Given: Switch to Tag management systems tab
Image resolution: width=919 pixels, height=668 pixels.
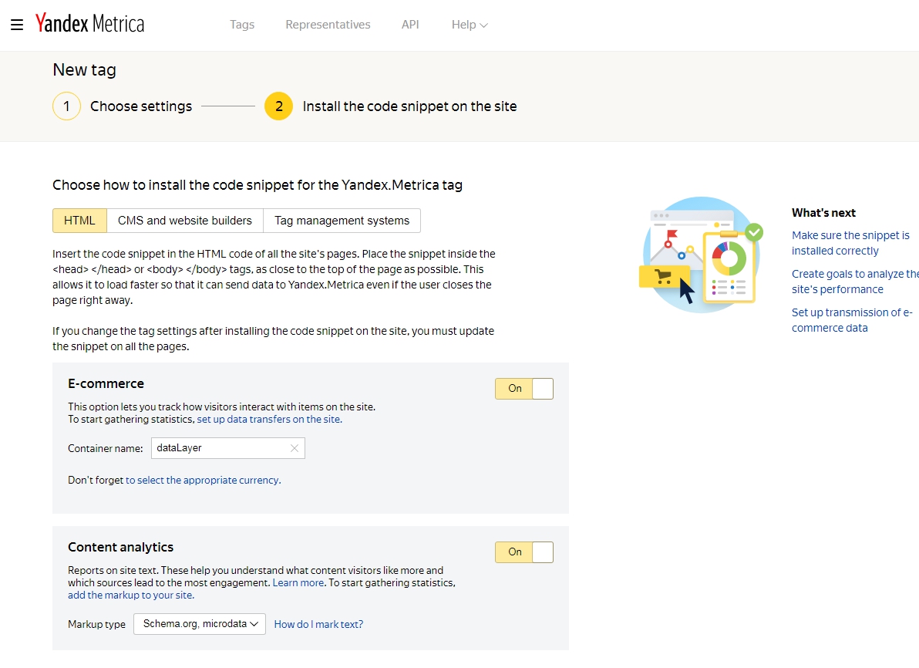Looking at the screenshot, I should pos(342,221).
